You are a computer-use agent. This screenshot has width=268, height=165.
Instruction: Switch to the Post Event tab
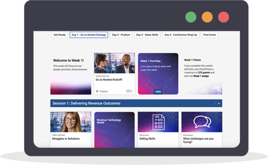pos(209,35)
